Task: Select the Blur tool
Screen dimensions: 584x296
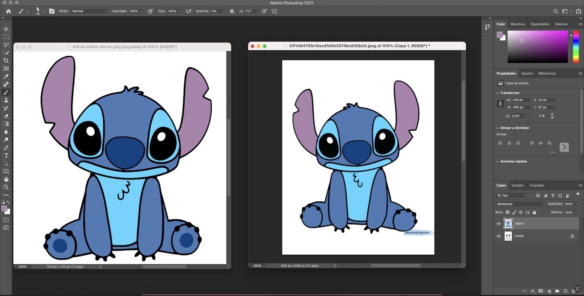Action: tap(6, 132)
